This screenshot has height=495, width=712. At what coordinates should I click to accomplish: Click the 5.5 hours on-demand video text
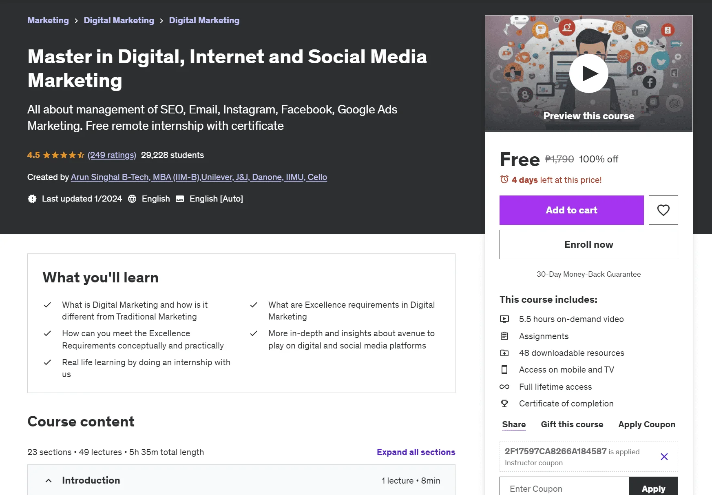coord(571,319)
